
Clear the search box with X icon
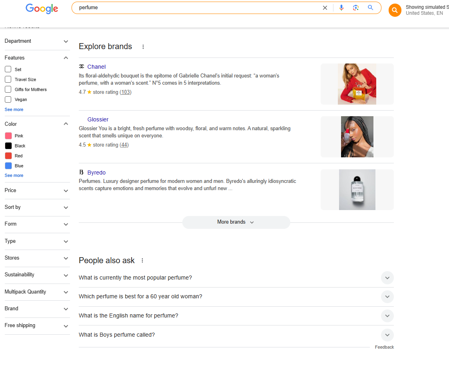(325, 8)
